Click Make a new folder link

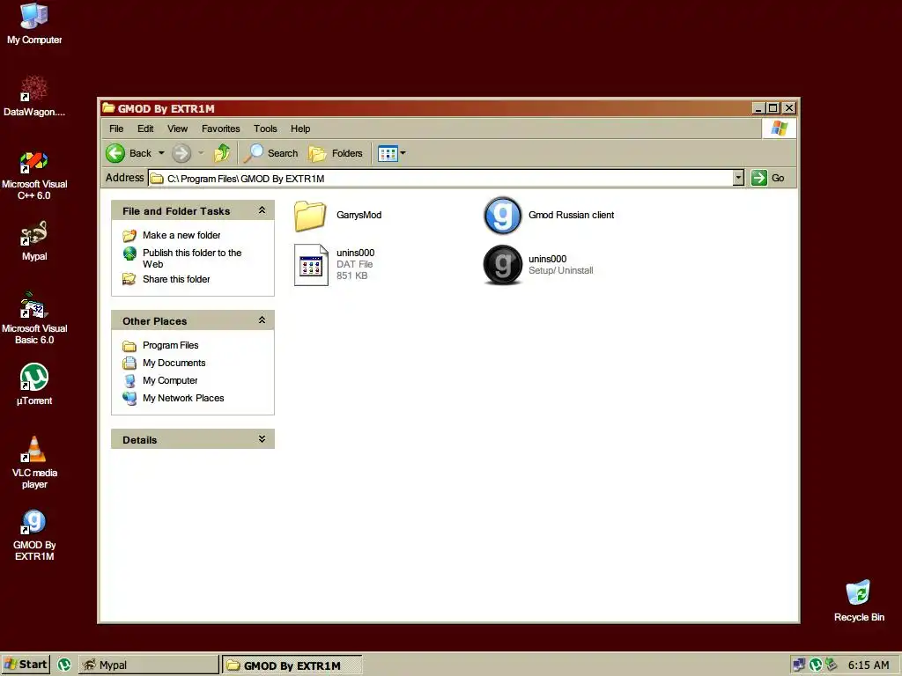(x=181, y=235)
